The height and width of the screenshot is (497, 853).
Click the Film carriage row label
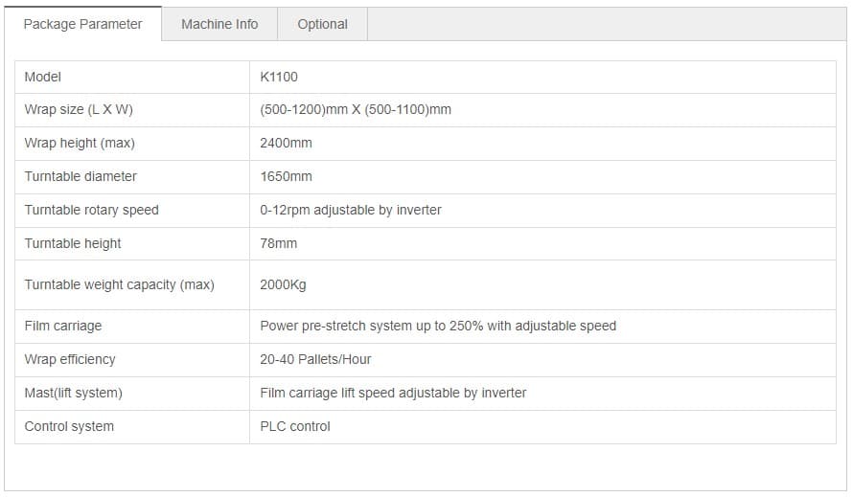pos(63,326)
